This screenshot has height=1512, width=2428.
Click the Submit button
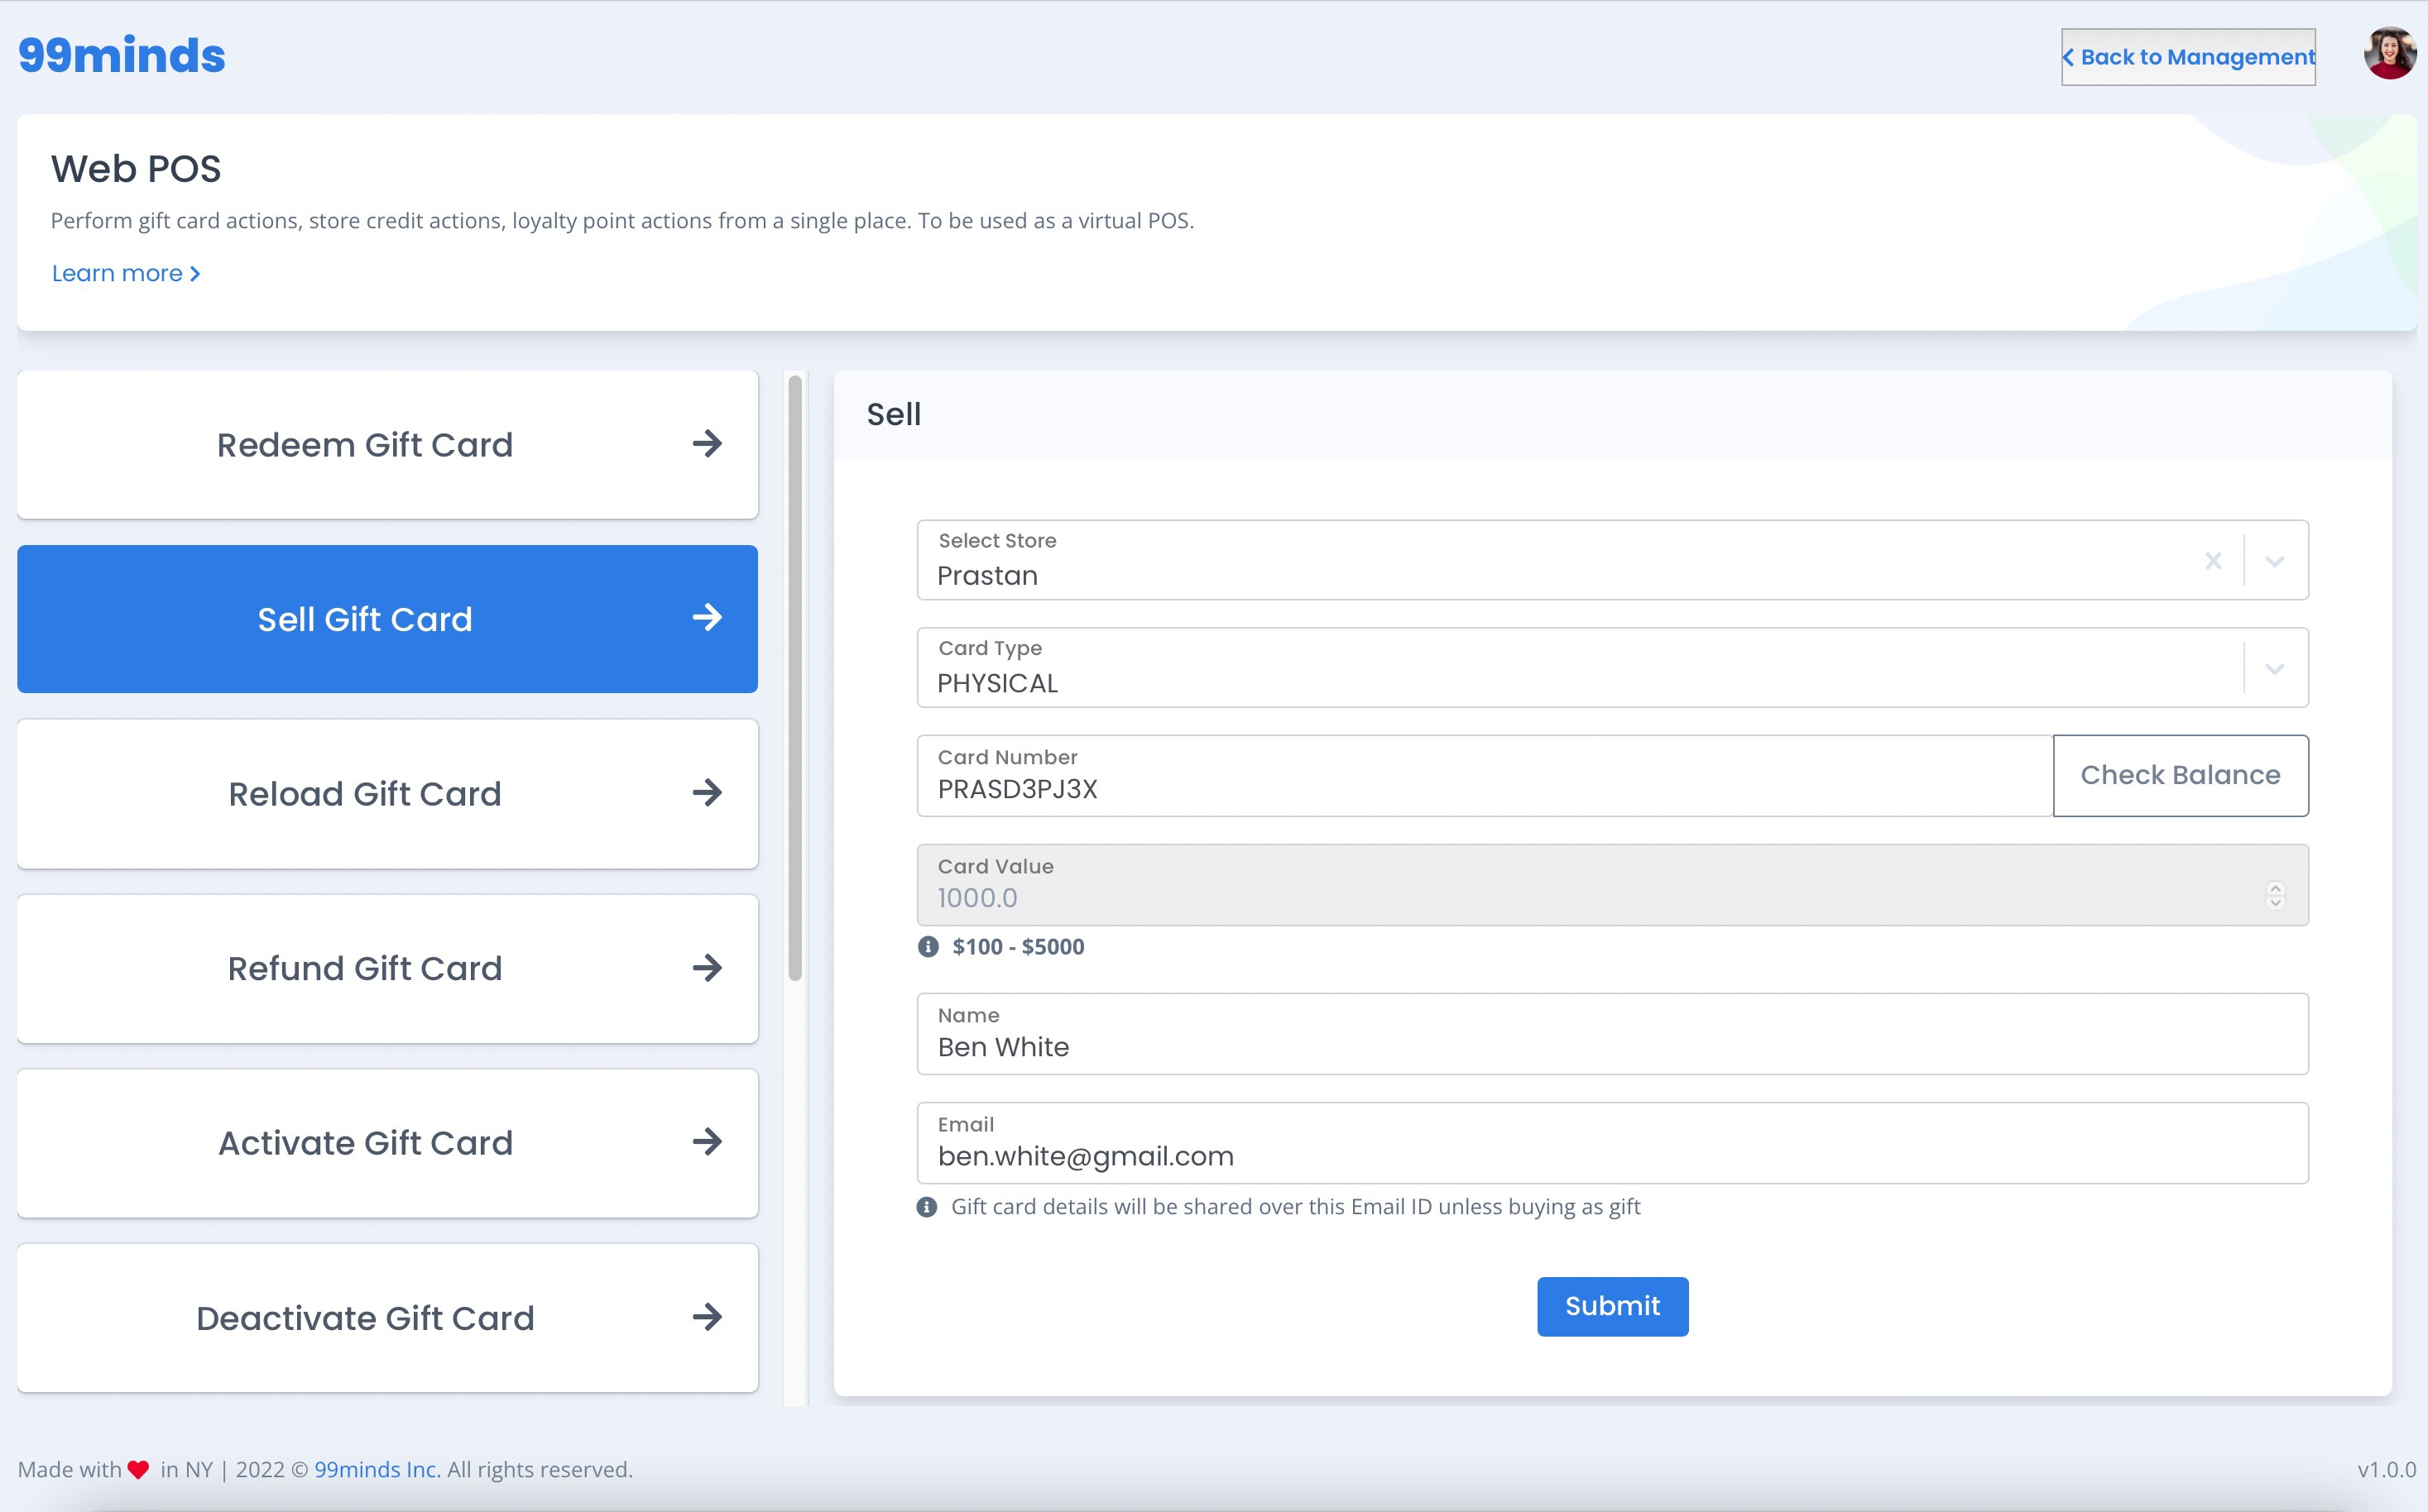(x=1613, y=1306)
